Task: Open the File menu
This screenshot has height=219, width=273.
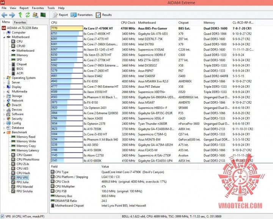Action: [4, 8]
